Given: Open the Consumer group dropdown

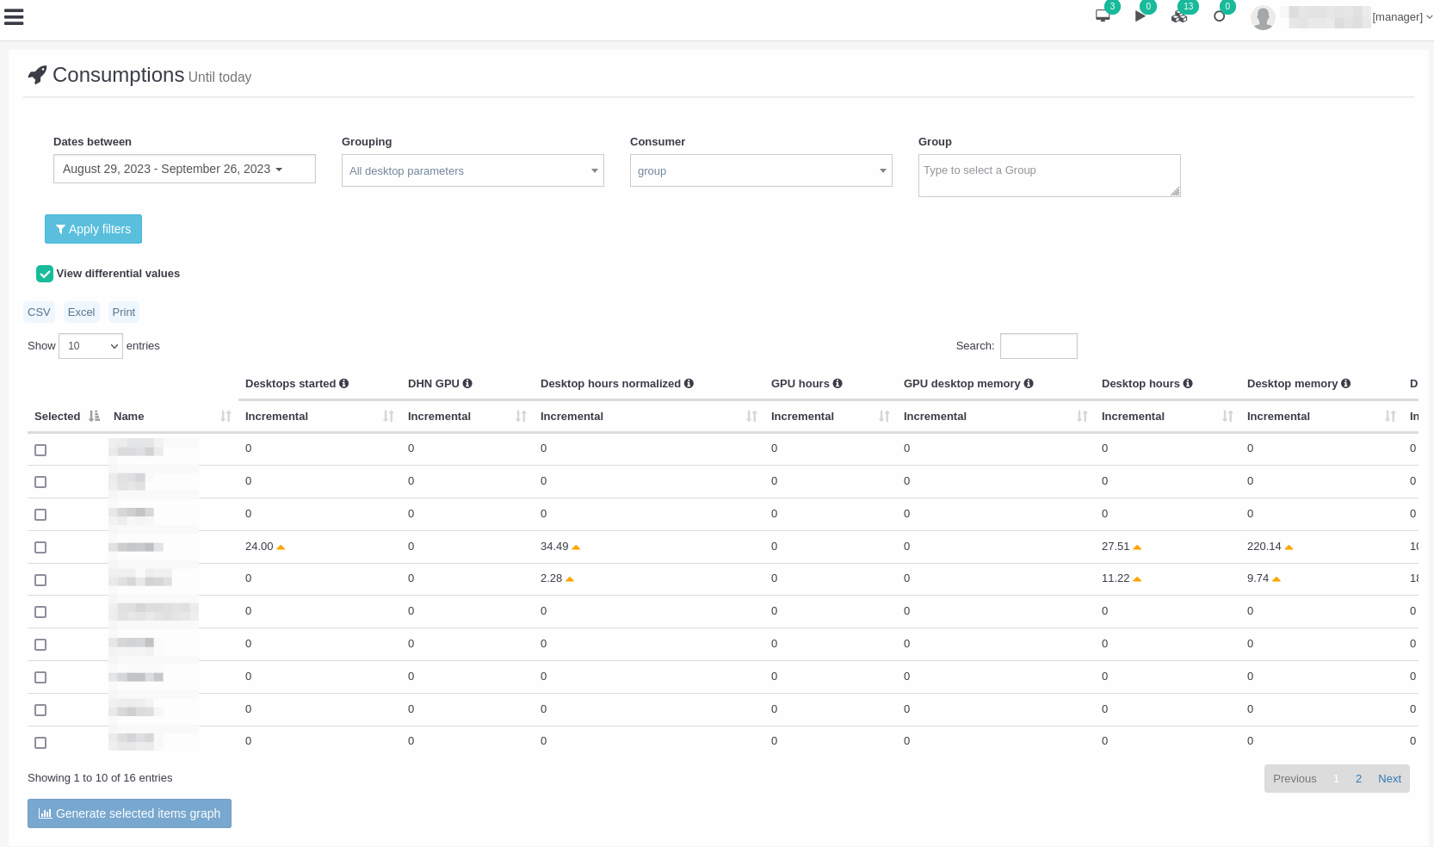Looking at the screenshot, I should click(761, 171).
